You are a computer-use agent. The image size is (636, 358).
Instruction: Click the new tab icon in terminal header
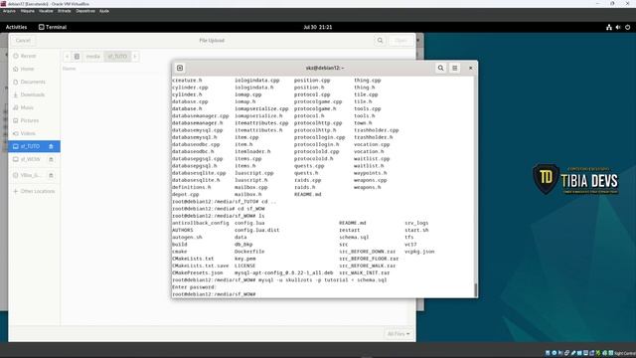pyautogui.click(x=180, y=68)
